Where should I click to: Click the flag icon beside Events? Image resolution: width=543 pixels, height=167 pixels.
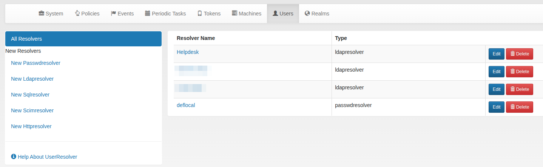tap(113, 14)
